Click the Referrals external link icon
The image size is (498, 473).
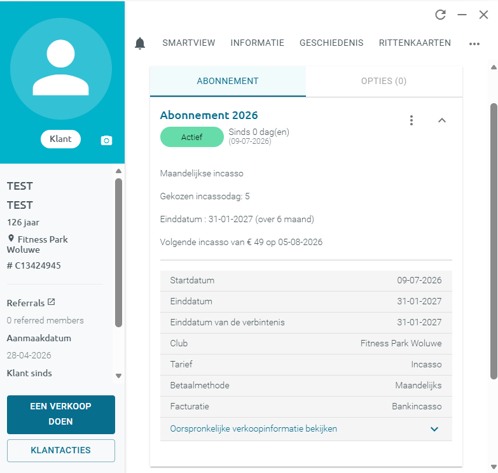point(51,302)
